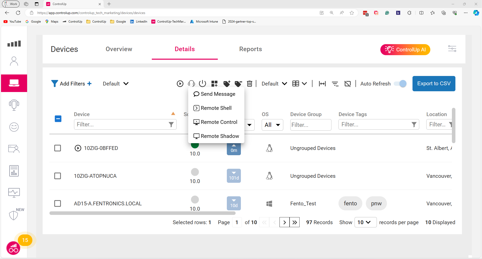
Task: Open the table layout view dropdown
Action: coord(299,83)
